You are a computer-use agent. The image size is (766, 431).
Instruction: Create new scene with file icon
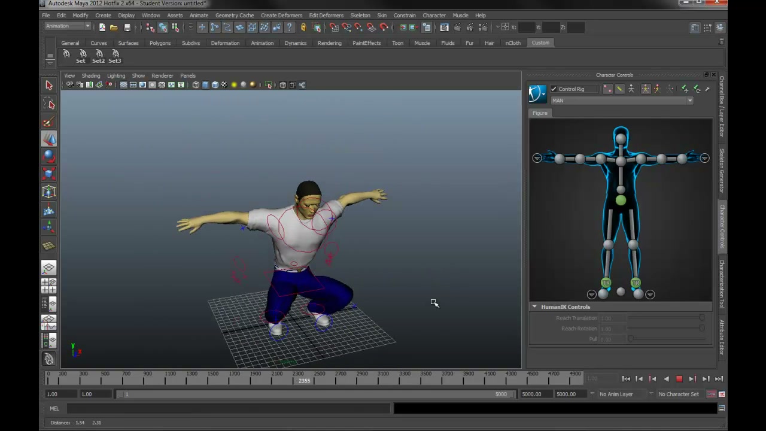[x=102, y=28]
